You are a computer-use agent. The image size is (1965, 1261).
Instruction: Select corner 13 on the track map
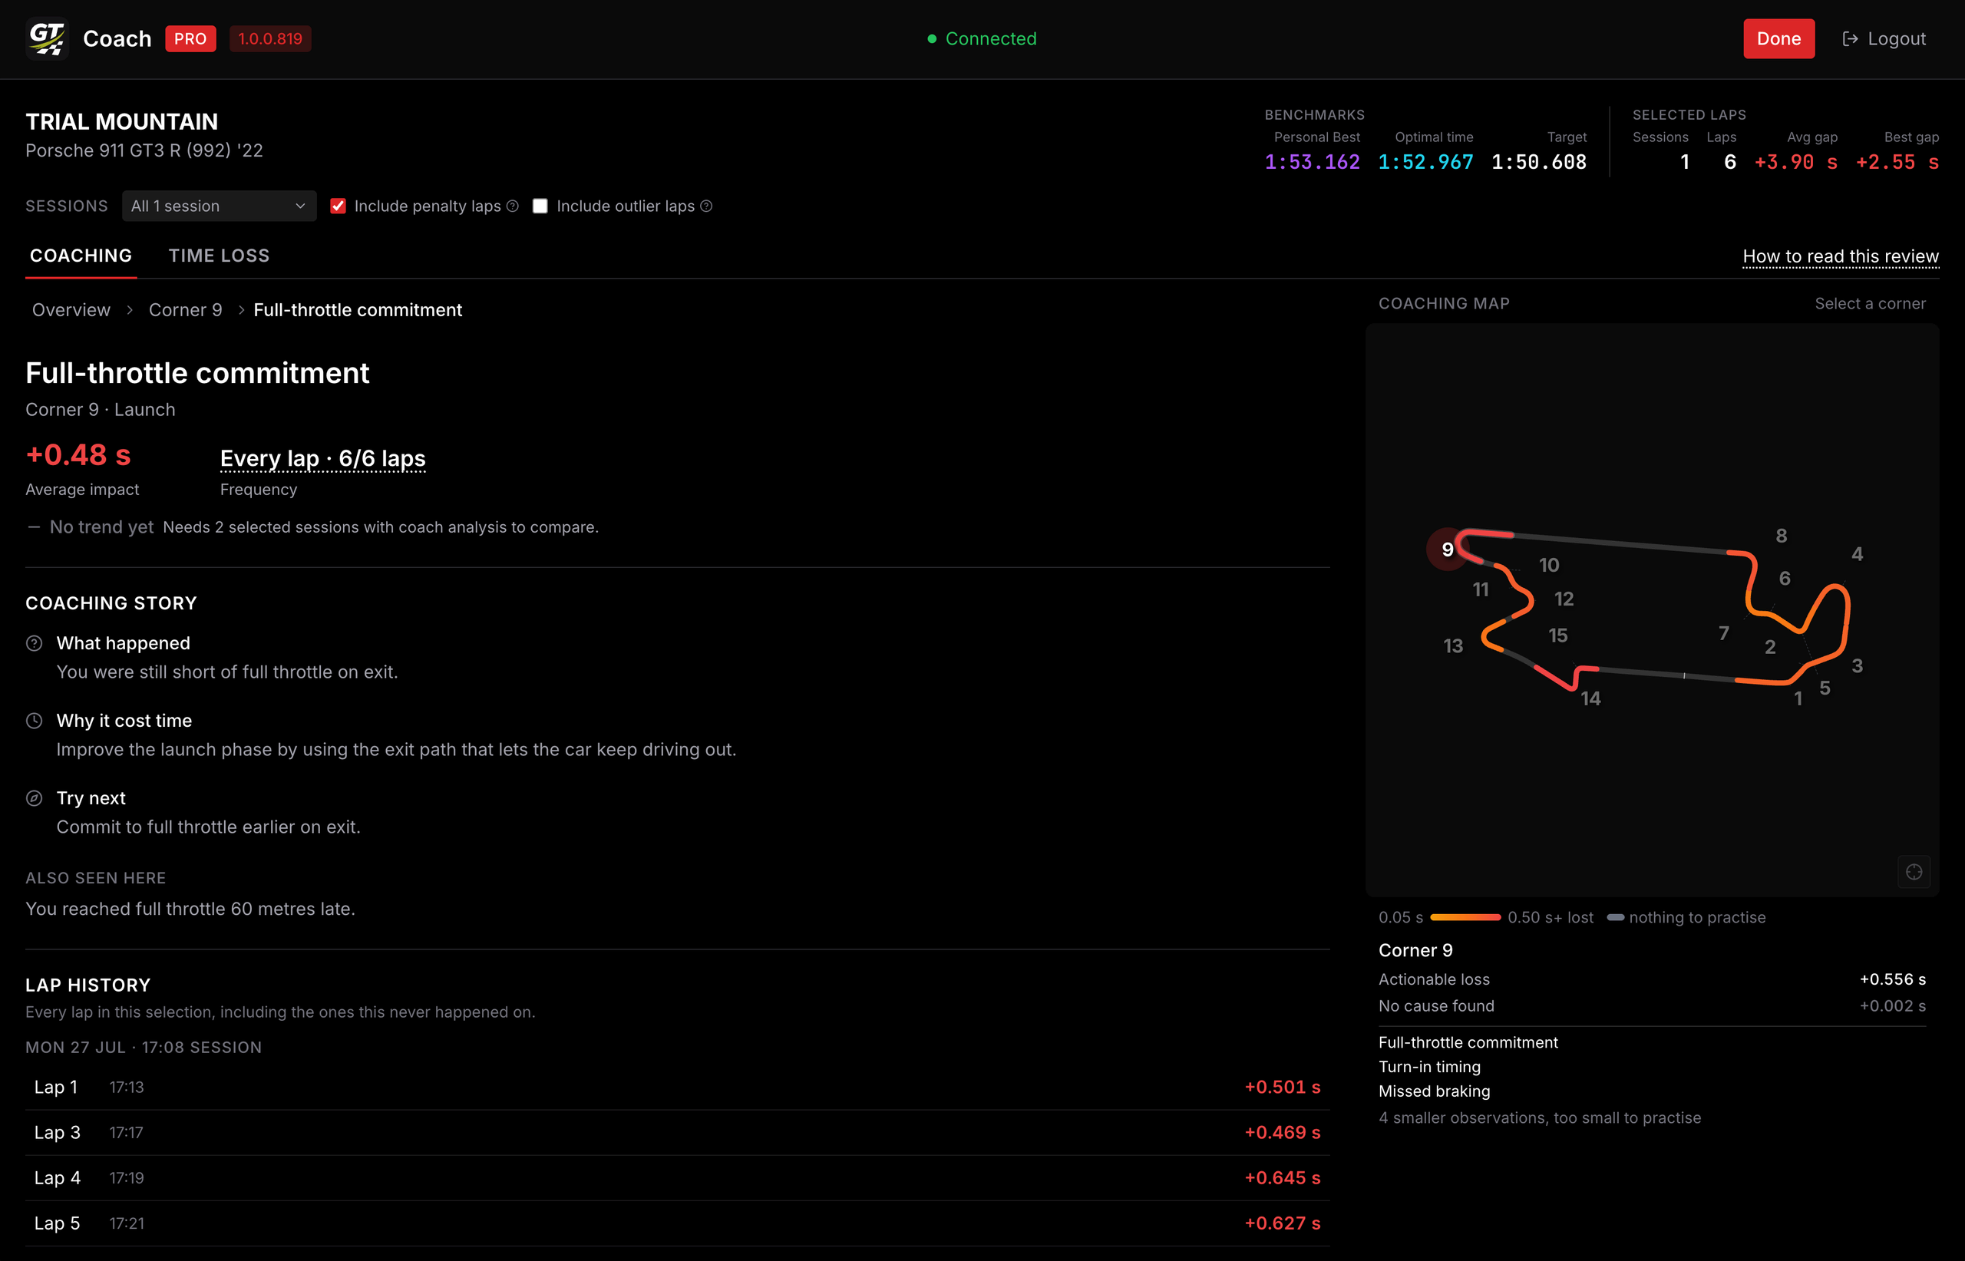(1453, 646)
